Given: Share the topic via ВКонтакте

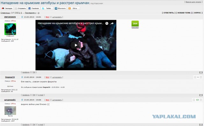Looking at the screenshot, I should click(x=60, y=8).
